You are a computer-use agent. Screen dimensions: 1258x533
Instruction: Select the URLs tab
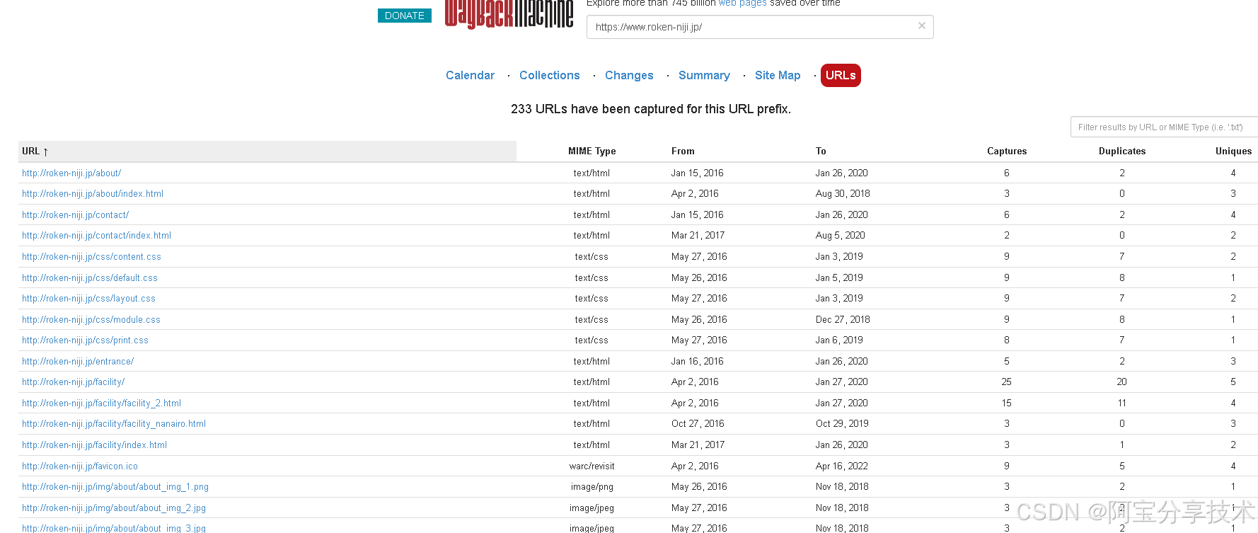(x=841, y=75)
